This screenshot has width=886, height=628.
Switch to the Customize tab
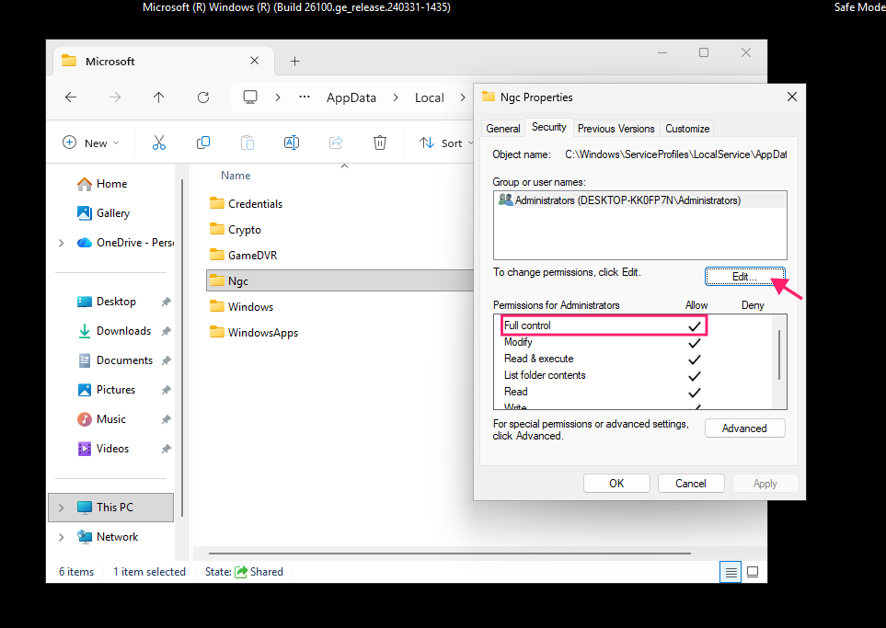click(687, 129)
